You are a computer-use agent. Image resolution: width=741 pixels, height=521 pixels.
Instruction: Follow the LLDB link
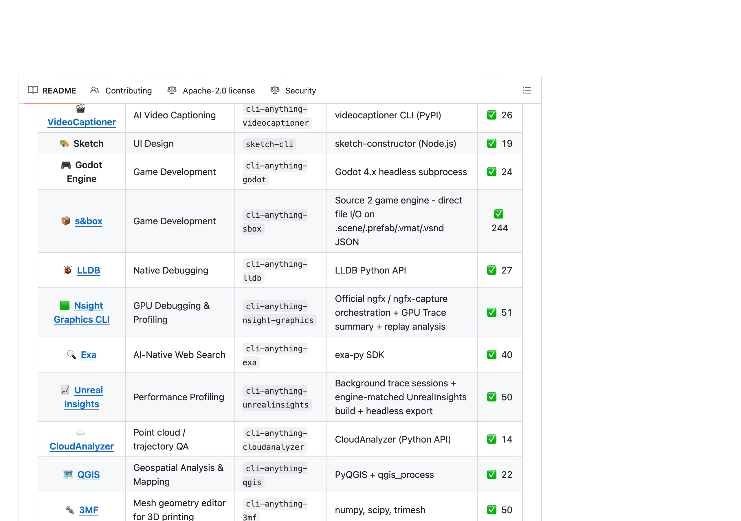pyautogui.click(x=89, y=270)
